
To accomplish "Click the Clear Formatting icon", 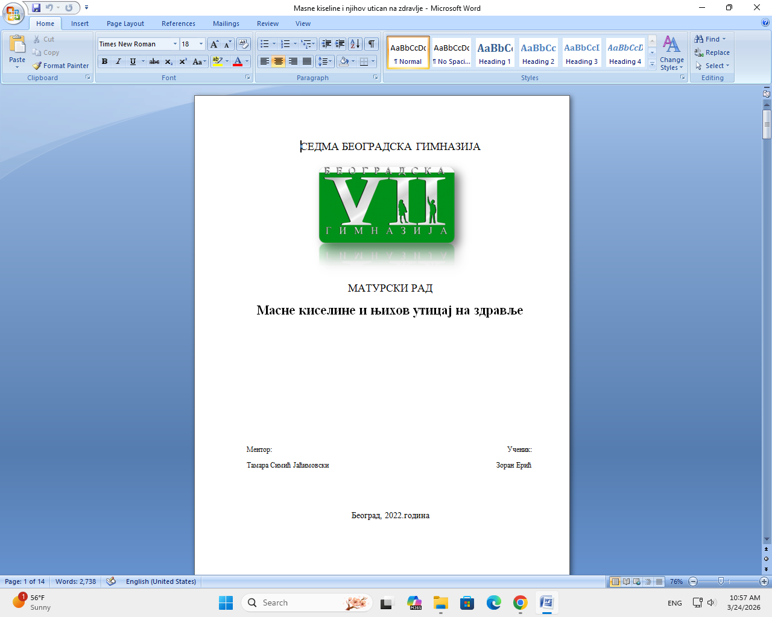I will [244, 44].
